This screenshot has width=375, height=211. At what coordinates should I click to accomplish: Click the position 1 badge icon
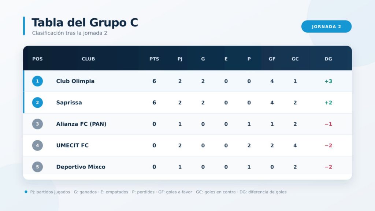(37, 81)
